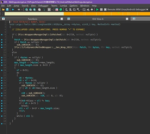
Task: Click the orange navigation band region
Action: (107, 14)
